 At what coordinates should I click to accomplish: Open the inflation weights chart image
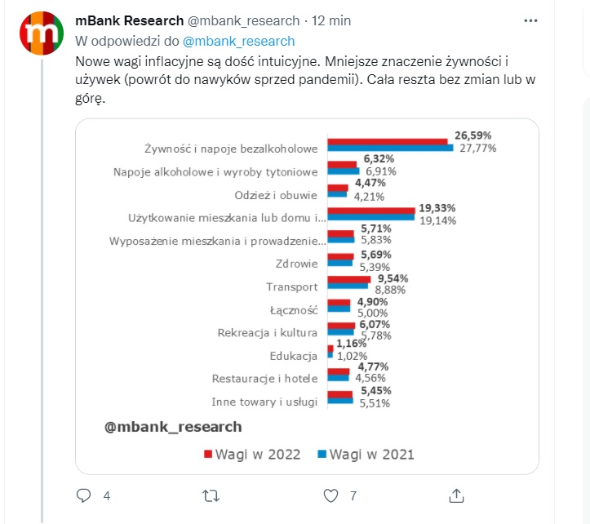(x=307, y=296)
